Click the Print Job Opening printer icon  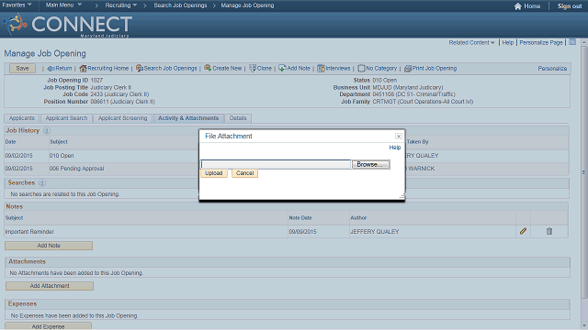(408, 68)
